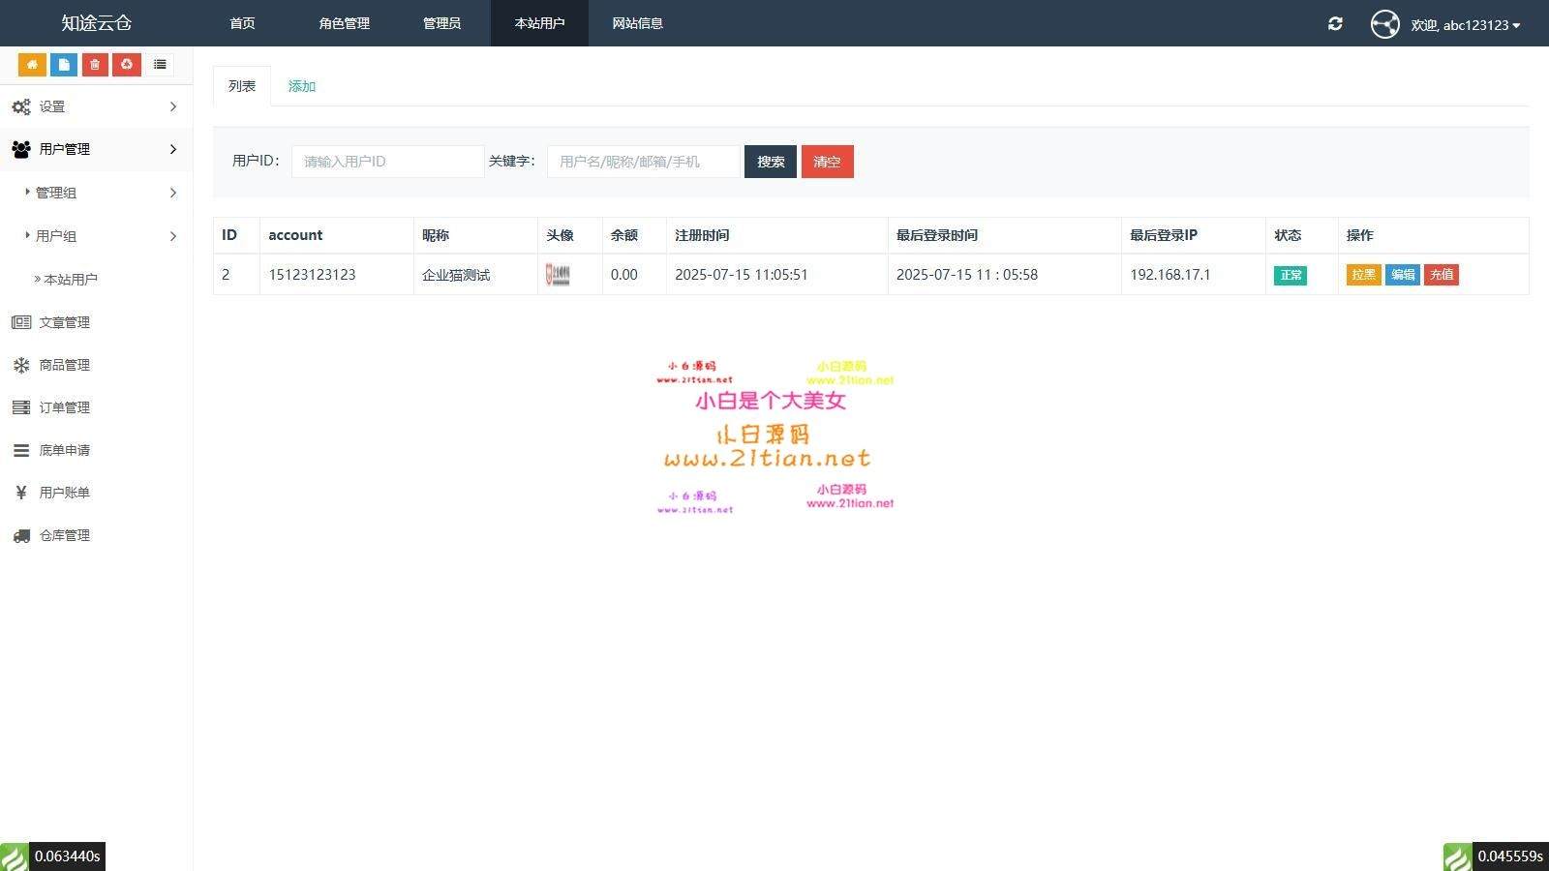Toggle the 正常 status badge for user 2
The height and width of the screenshot is (871, 1549).
[x=1290, y=275]
